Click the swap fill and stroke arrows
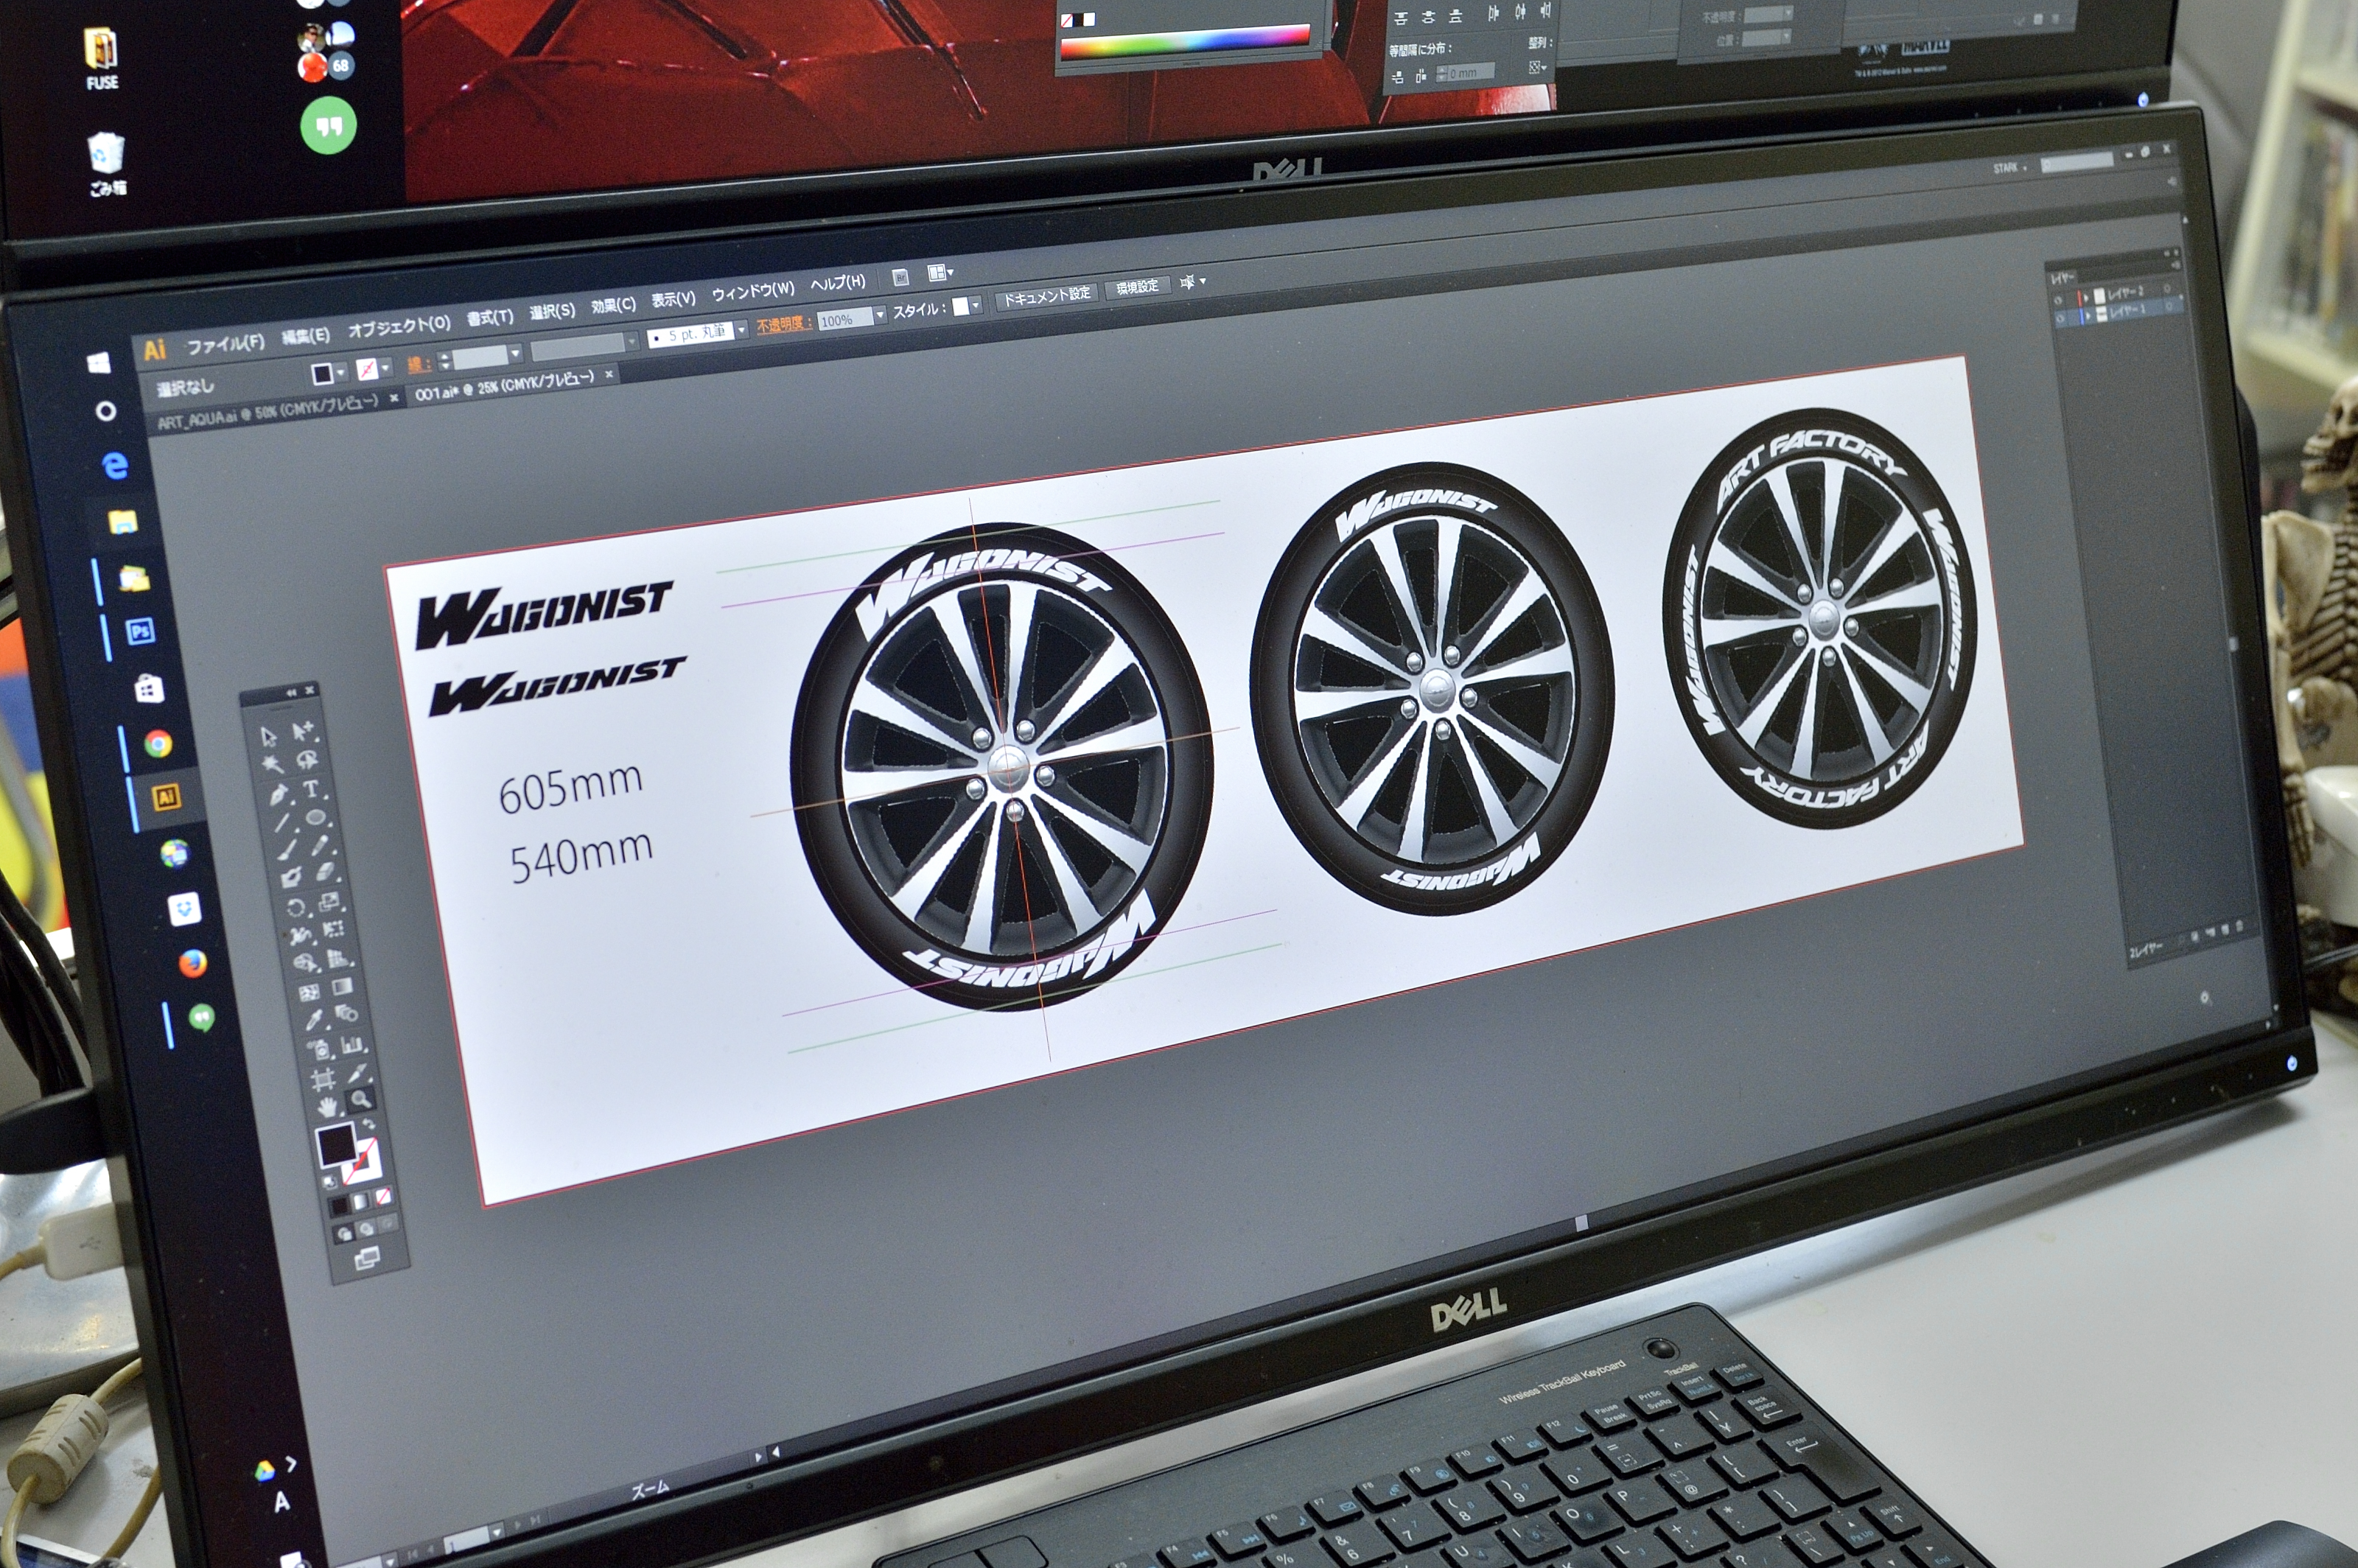This screenshot has height=1568, width=2358. (x=368, y=1123)
